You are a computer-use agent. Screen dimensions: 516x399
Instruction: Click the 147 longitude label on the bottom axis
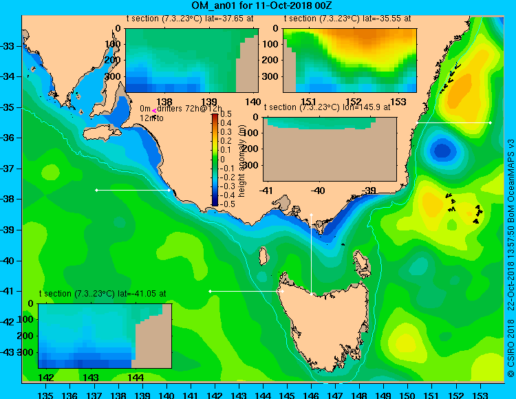pyautogui.click(x=335, y=396)
